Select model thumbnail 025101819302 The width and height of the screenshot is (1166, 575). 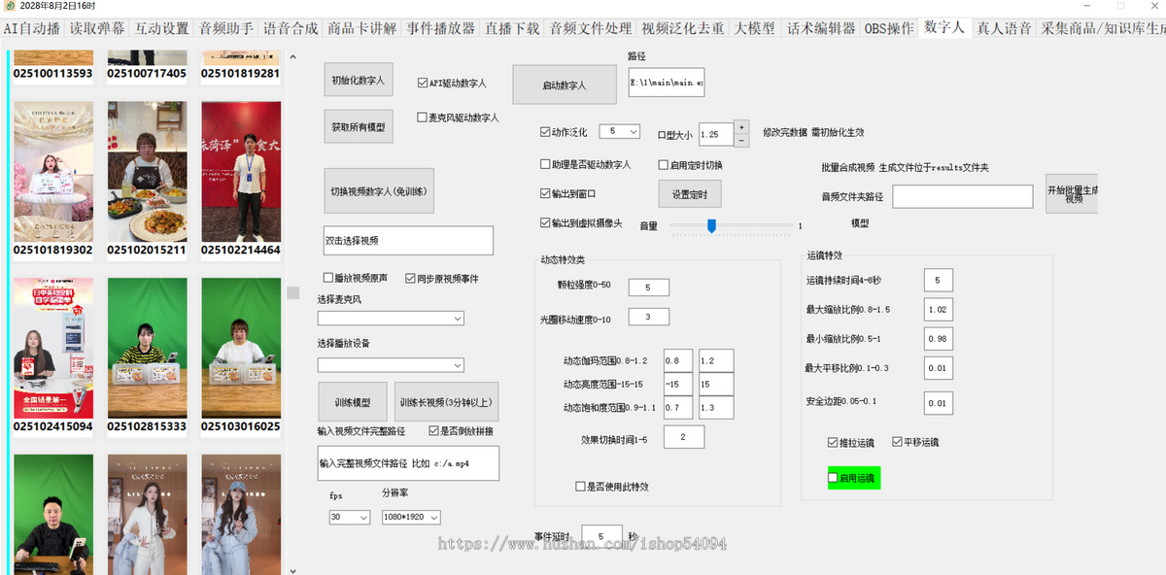(53, 172)
